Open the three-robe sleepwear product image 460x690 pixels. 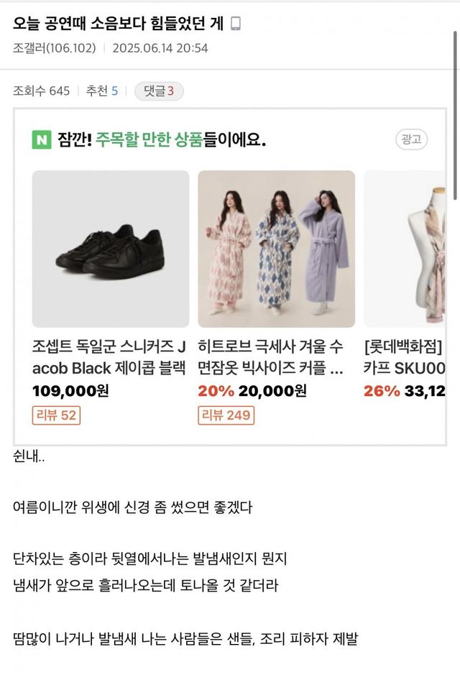(x=276, y=249)
